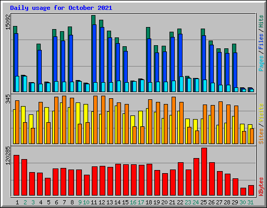Click day label '18' on the x-axis
The width and height of the screenshot is (267, 208).
click(x=149, y=202)
